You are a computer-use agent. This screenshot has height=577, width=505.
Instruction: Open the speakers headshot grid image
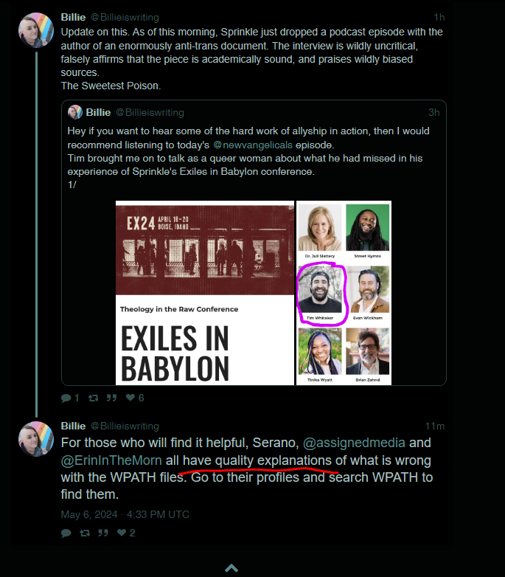pyautogui.click(x=344, y=293)
